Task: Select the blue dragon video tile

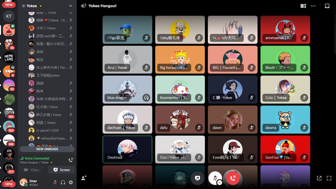Action: [x=127, y=89]
